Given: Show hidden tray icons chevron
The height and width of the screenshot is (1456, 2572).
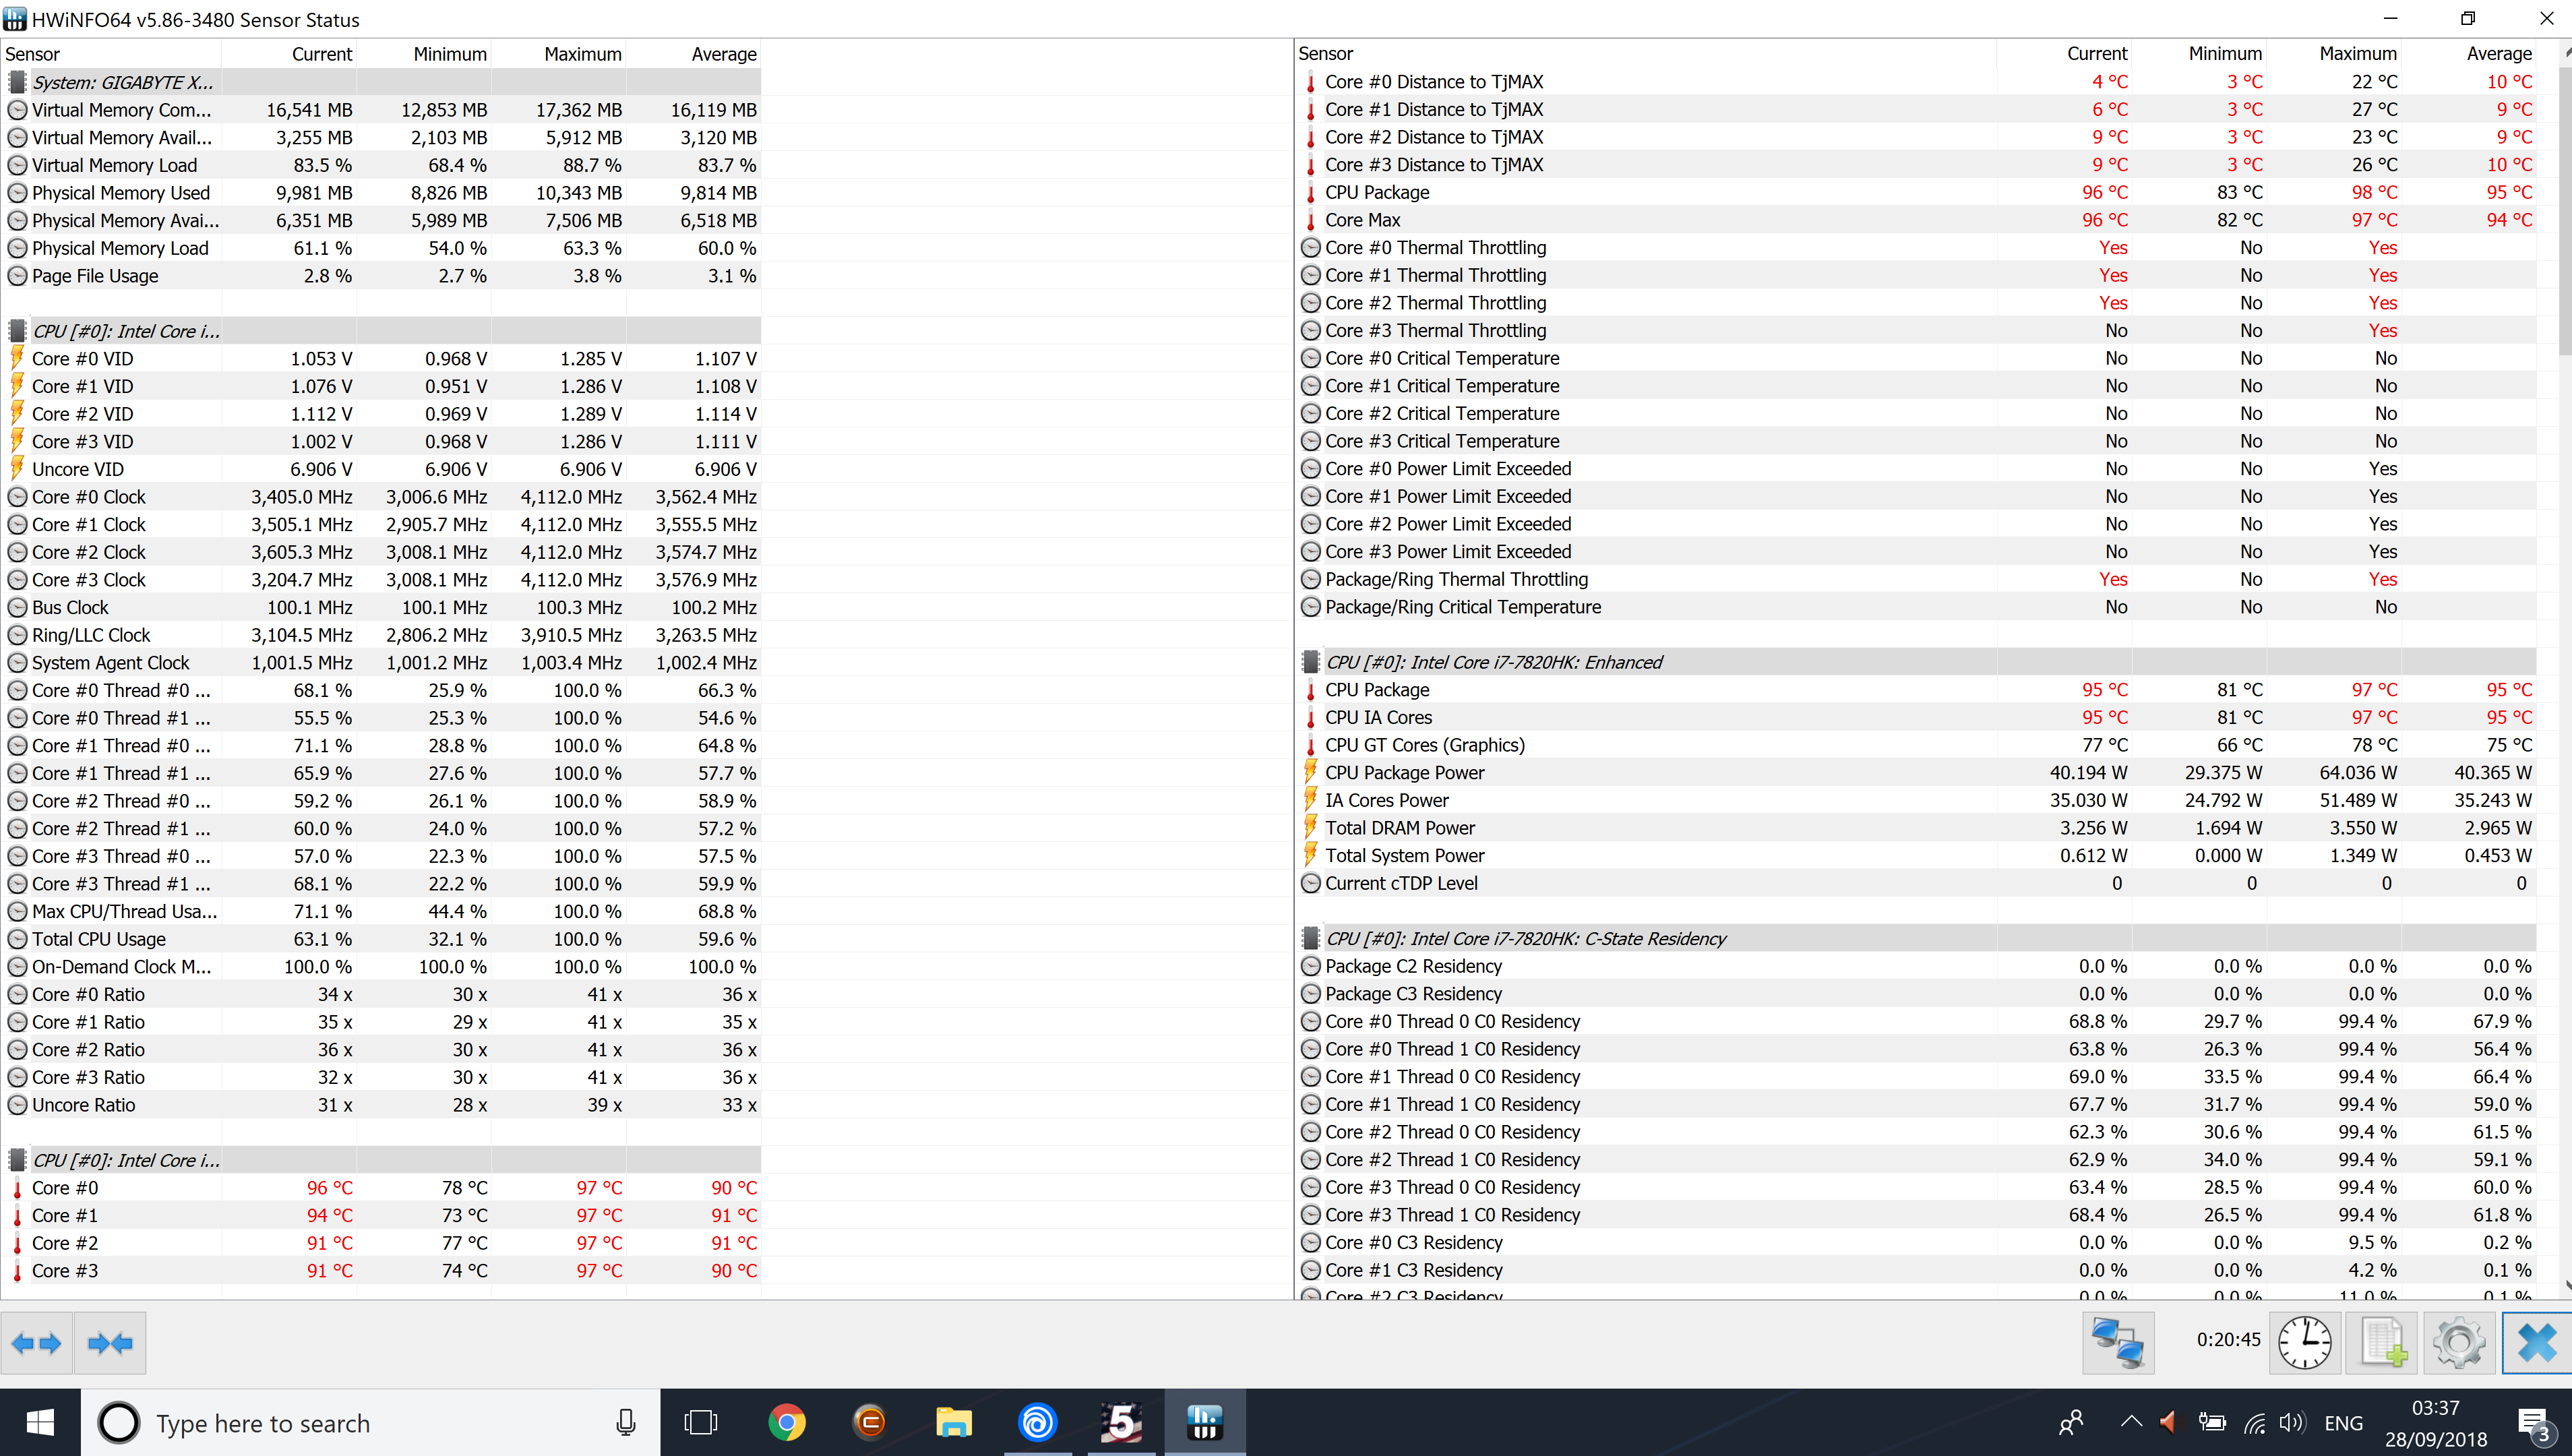Looking at the screenshot, I should pyautogui.click(x=2130, y=1422).
